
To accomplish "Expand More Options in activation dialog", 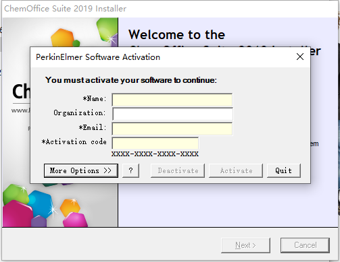I will 81,170.
